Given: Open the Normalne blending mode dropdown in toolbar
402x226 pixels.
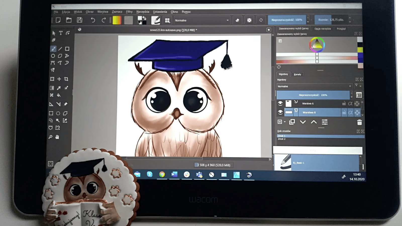Looking at the screenshot, I should [x=202, y=20].
